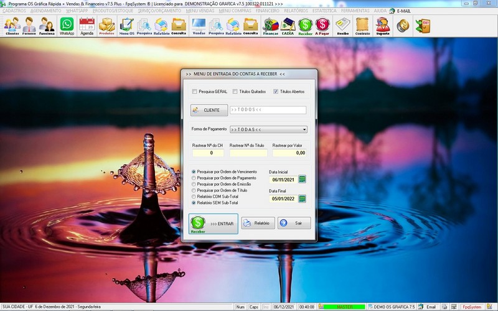The height and width of the screenshot is (311, 498).
Task: Select Pesquisar por Ordem de Pagamento
Action: (x=194, y=178)
